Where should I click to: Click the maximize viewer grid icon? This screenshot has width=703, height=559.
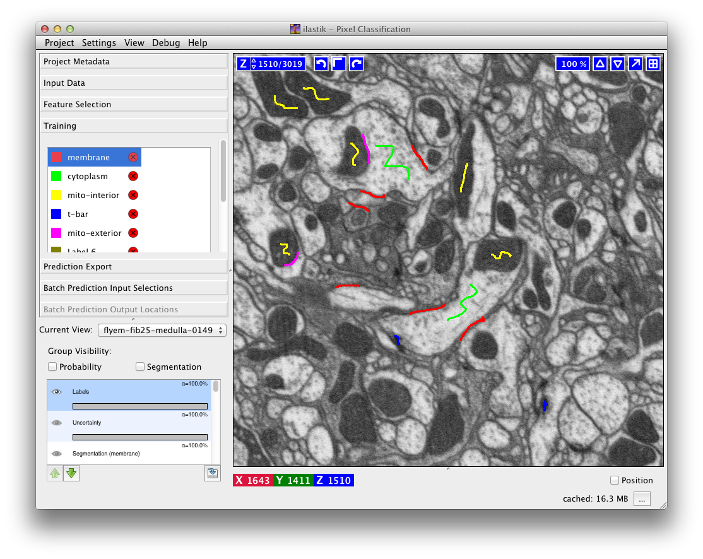point(653,64)
